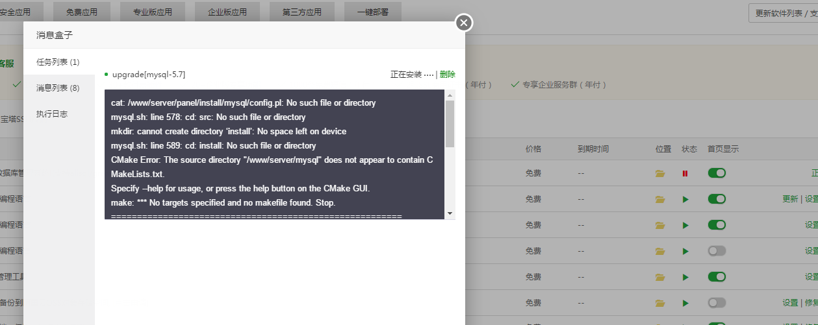Click the 免费 price in 数据库管 row
818x325 pixels.
pyautogui.click(x=533, y=173)
